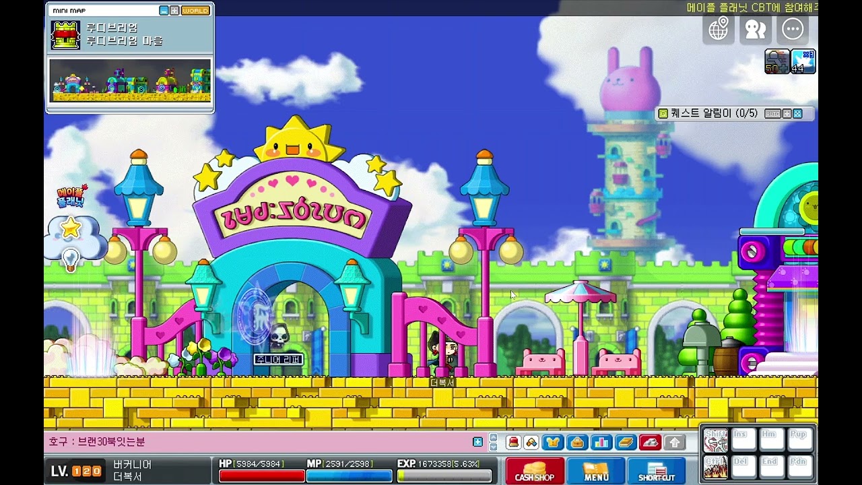862x485 pixels.
Task: Click the Ludibrium castle map icon
Action: tap(65, 34)
